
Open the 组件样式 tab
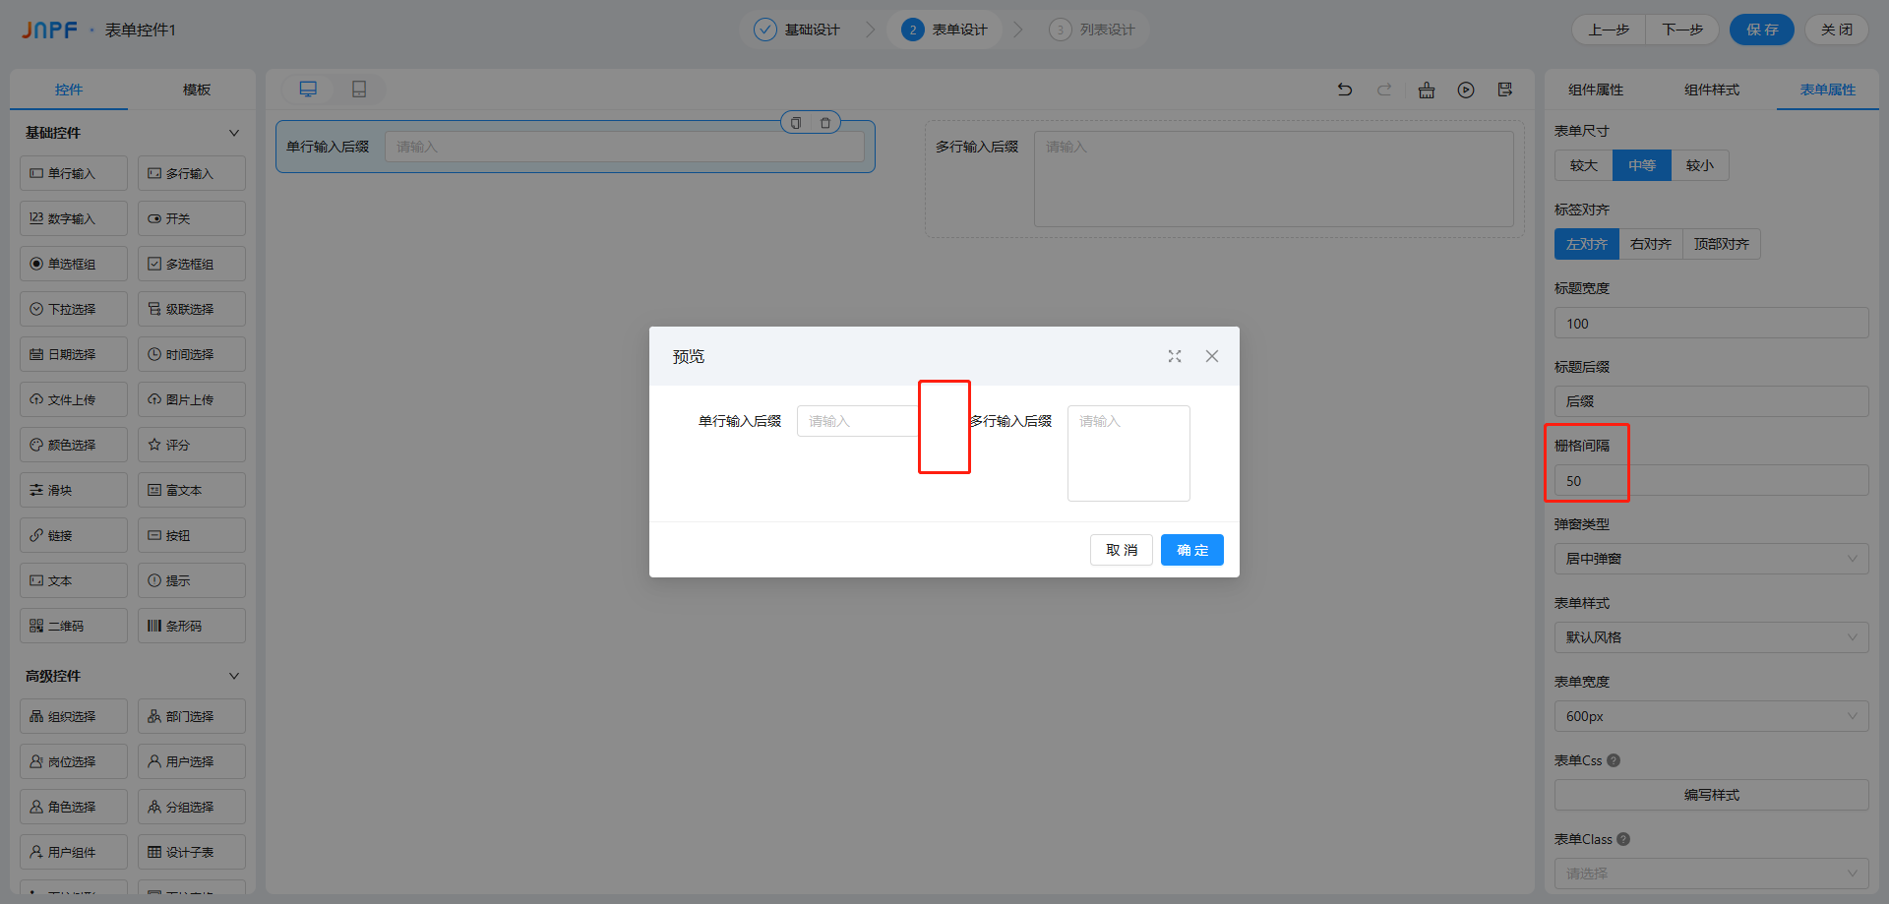coord(1712,90)
